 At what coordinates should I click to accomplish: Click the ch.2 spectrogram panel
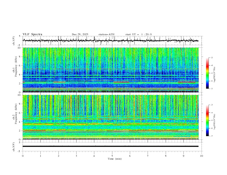tap(111, 117)
